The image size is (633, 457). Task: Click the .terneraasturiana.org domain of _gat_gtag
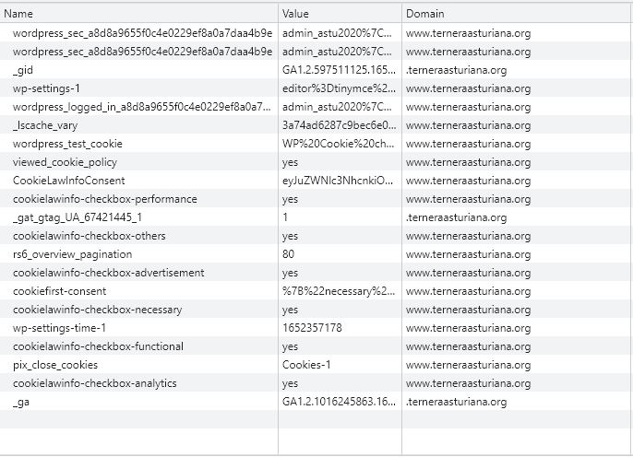(x=456, y=217)
